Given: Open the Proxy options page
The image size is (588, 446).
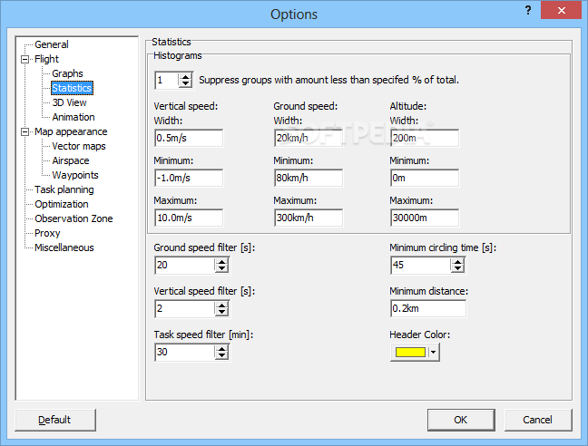Looking at the screenshot, I should pyautogui.click(x=47, y=233).
